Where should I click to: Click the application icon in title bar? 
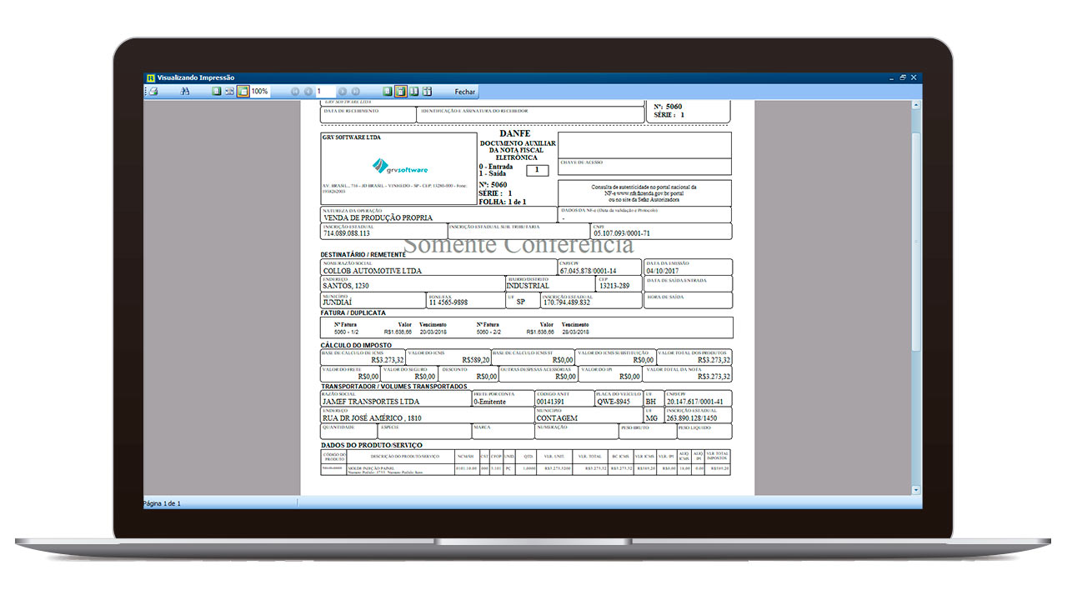[150, 77]
